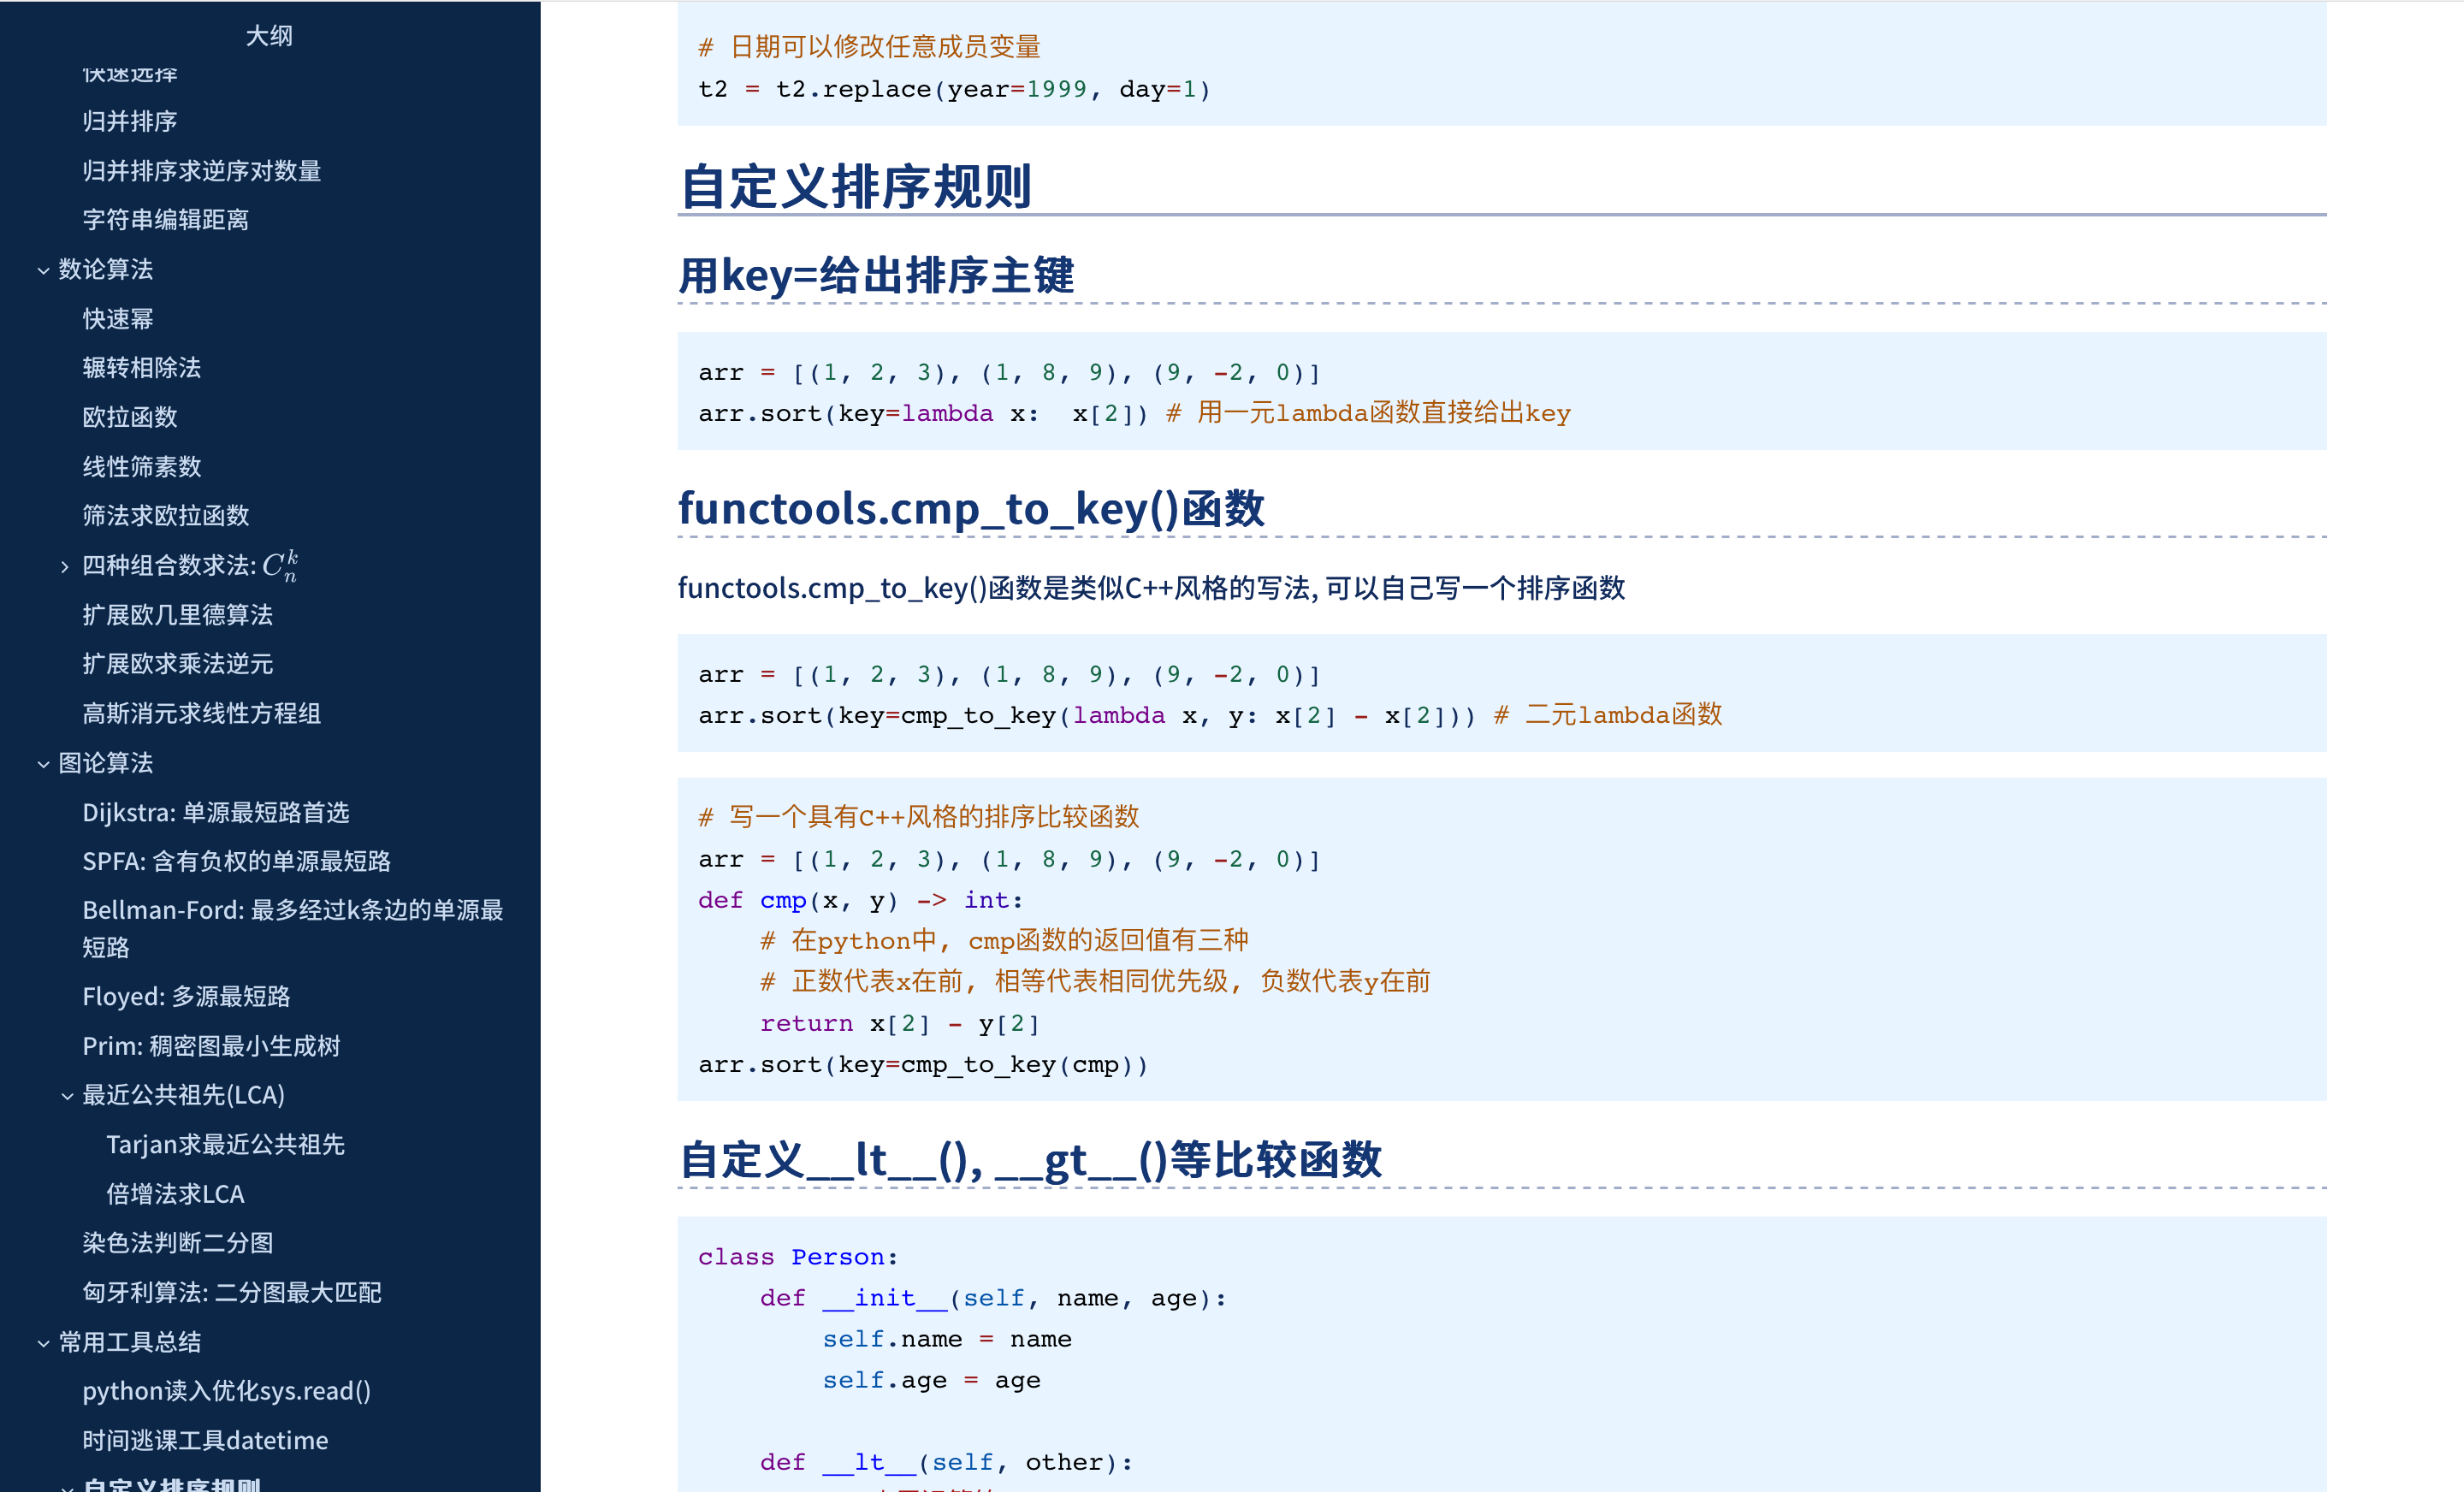Click the cmp函数的返回值有三种 comment line
Screen dimensions: 2464x1492
point(1005,941)
